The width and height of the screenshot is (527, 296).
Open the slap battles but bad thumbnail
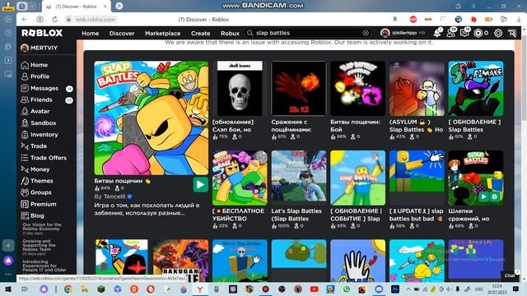coord(417,178)
